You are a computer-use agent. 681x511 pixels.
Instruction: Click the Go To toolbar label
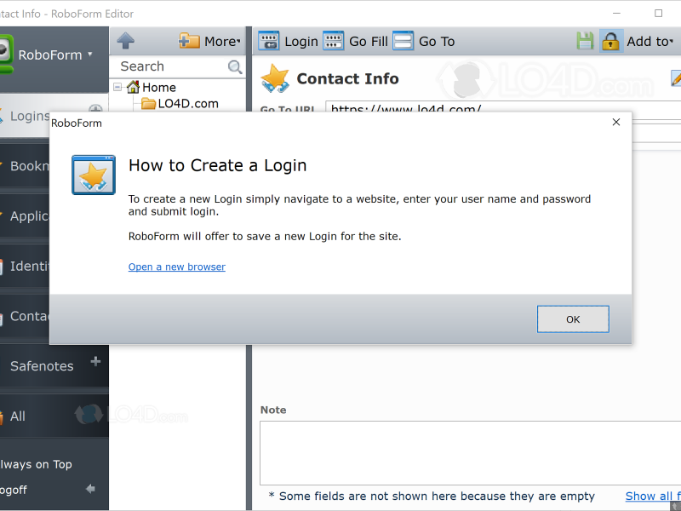437,41
